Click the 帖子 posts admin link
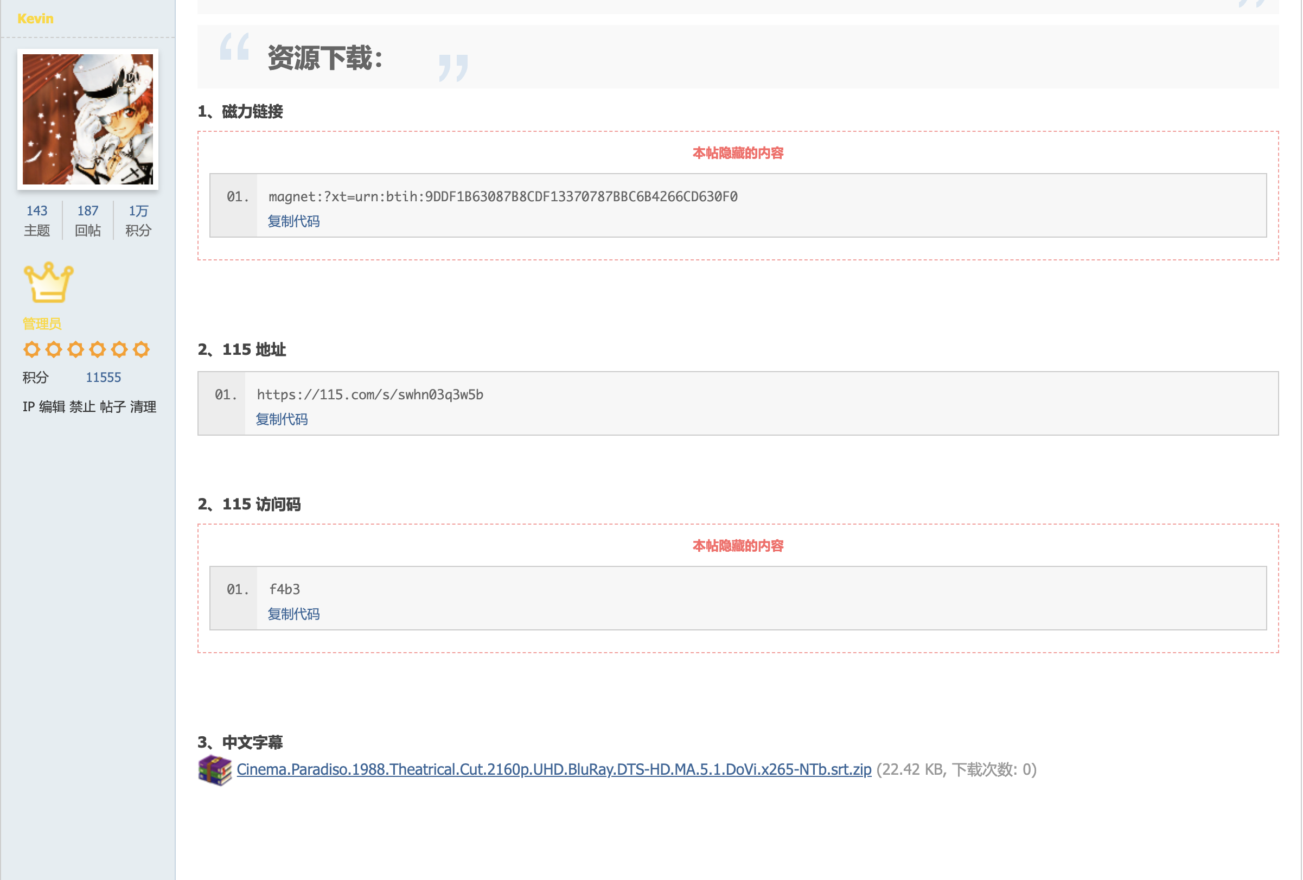Viewport: 1303px width, 880px height. click(113, 406)
